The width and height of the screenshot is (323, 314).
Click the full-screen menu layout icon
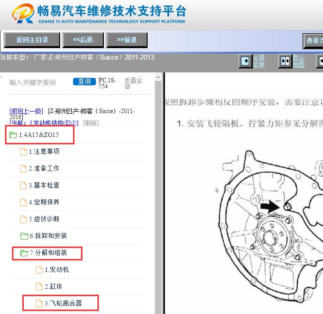(245, 61)
